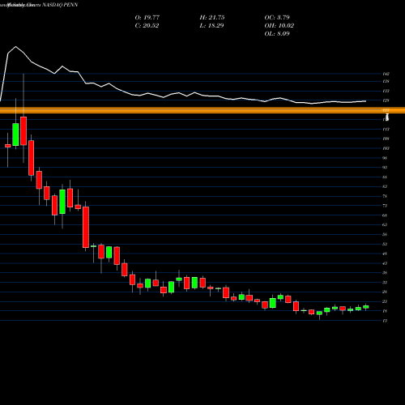Click the 38 price axis label
This screenshot has width=405, height=405.
[385, 273]
